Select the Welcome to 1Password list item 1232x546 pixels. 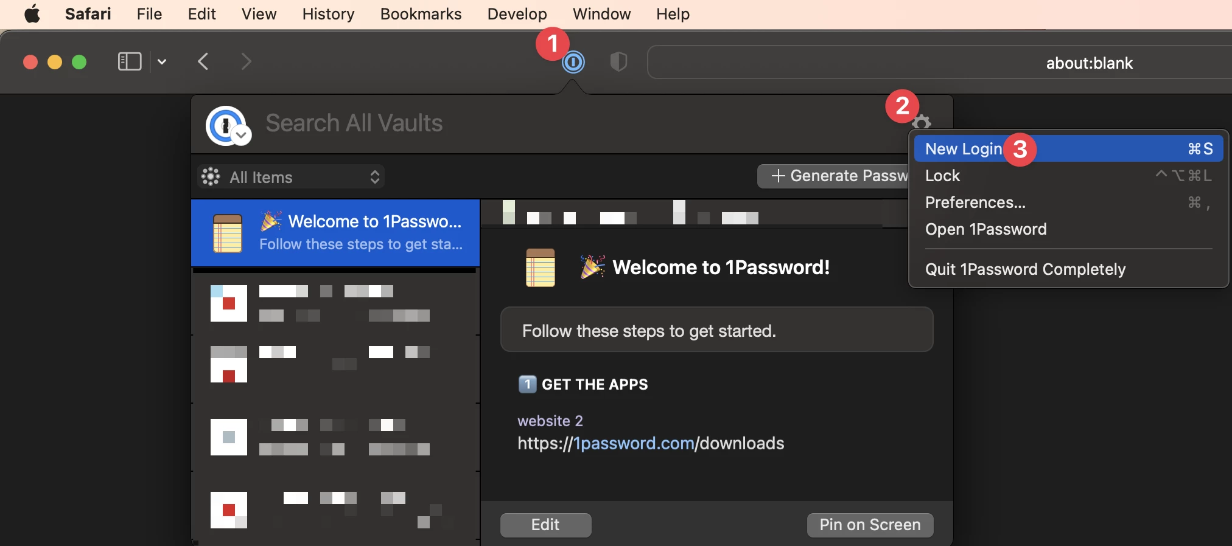(335, 233)
